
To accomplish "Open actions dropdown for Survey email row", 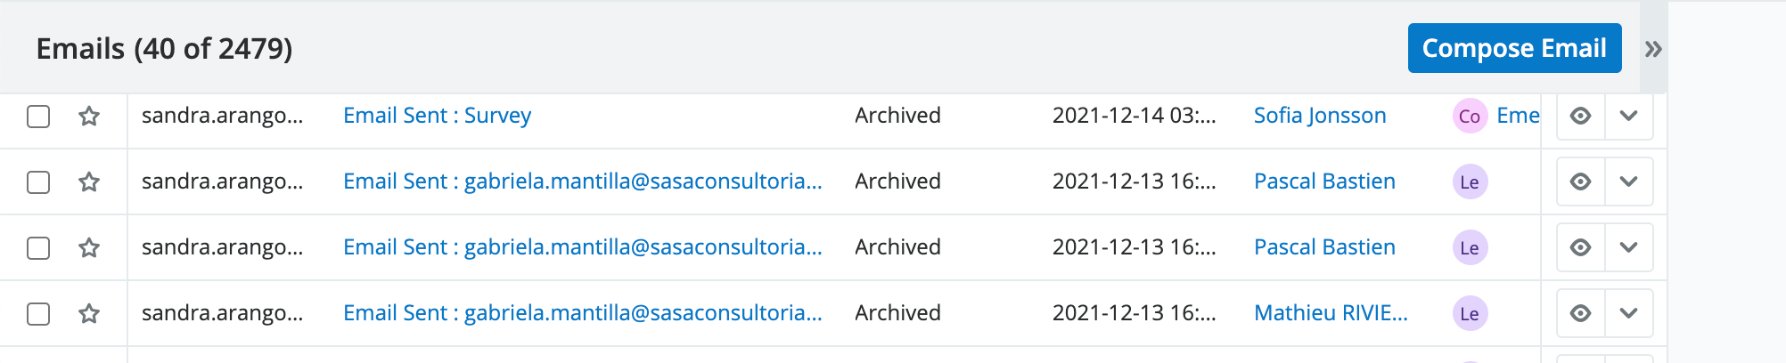I will pyautogui.click(x=1628, y=117).
